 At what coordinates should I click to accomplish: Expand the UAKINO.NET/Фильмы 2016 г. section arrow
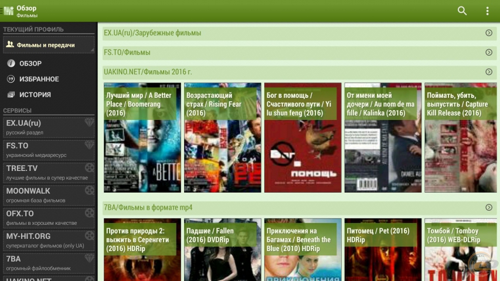point(488,72)
